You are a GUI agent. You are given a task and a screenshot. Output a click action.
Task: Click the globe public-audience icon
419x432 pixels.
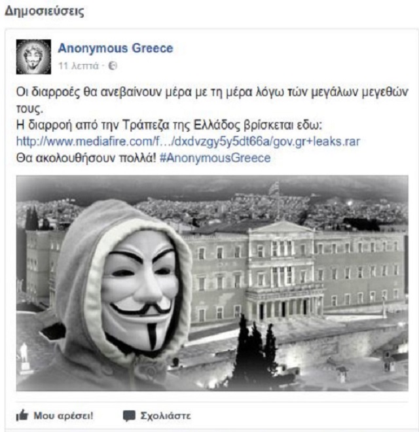click(x=113, y=66)
